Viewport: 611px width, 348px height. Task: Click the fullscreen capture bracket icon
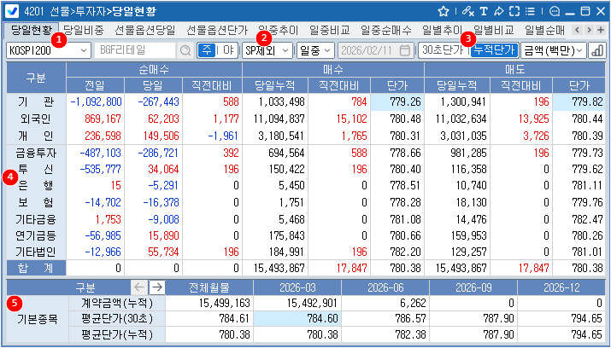516,11
